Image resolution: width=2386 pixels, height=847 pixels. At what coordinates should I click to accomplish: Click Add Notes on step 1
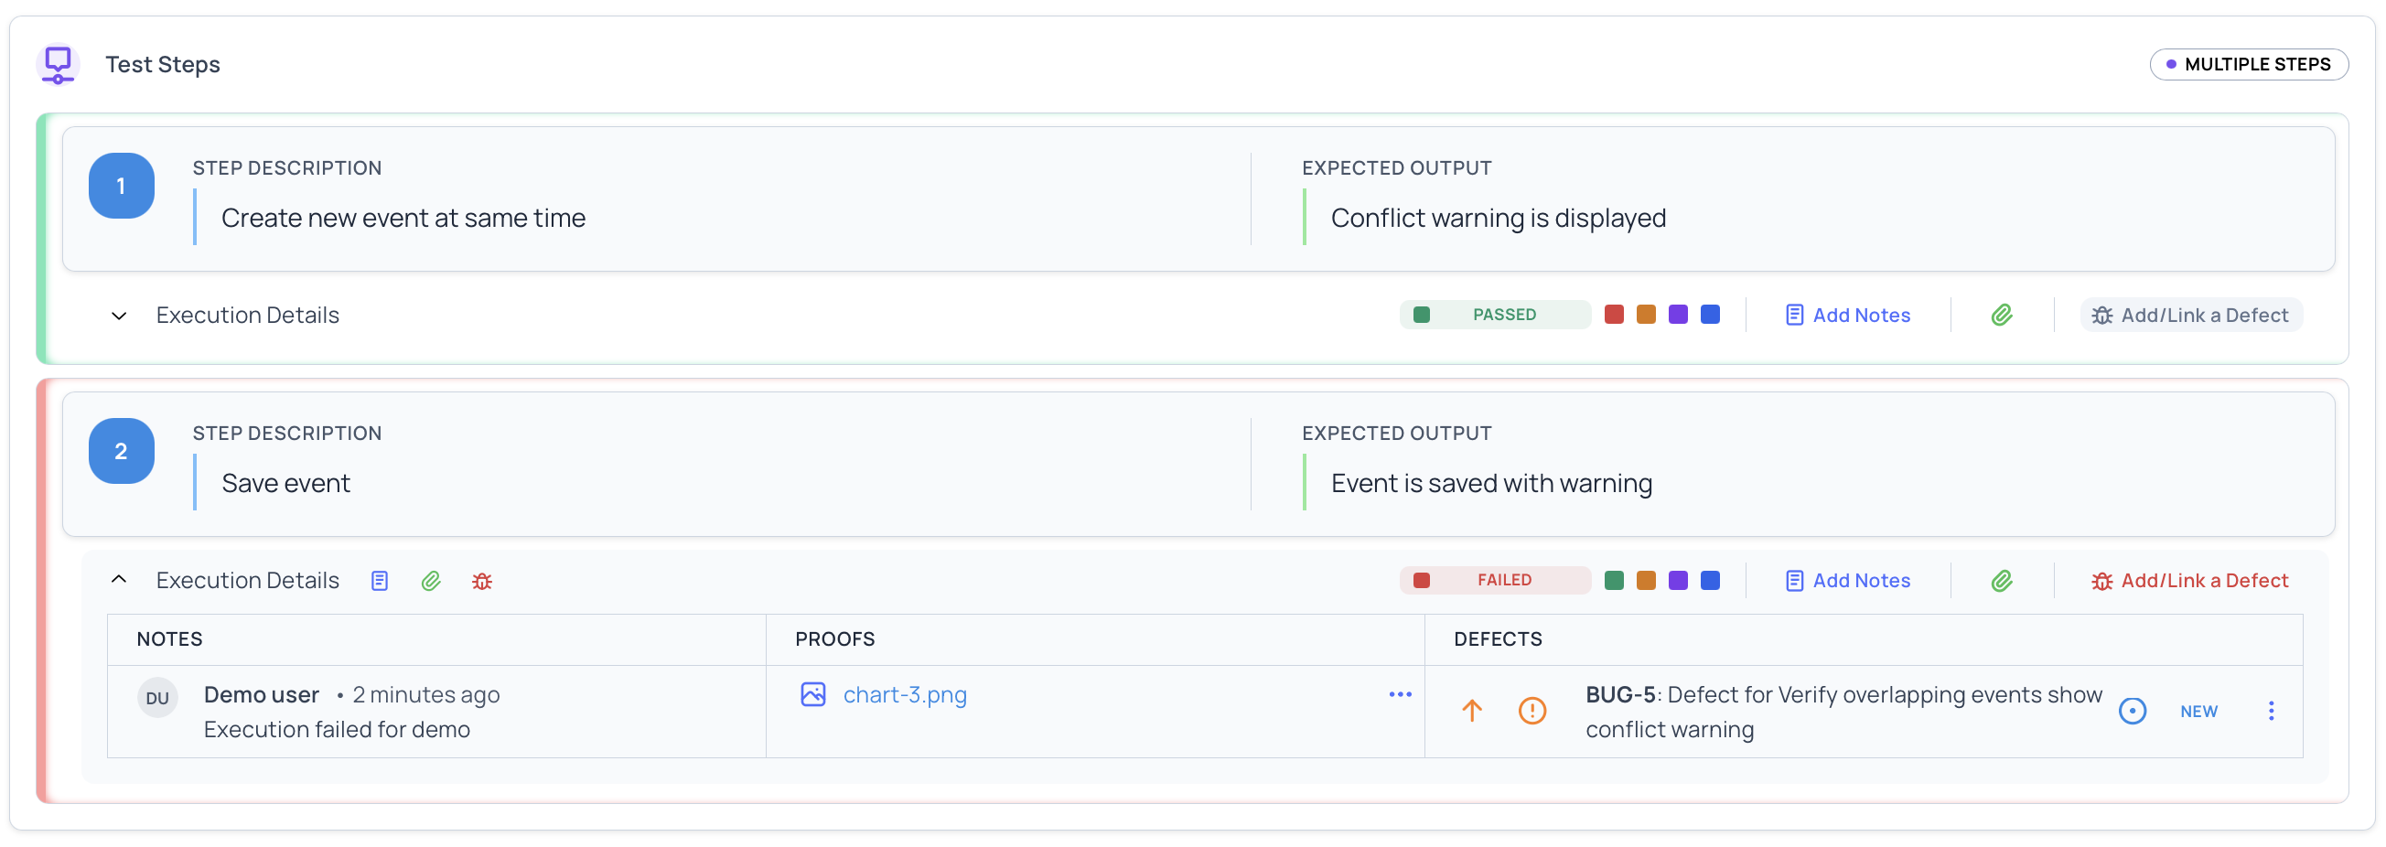click(x=1847, y=315)
